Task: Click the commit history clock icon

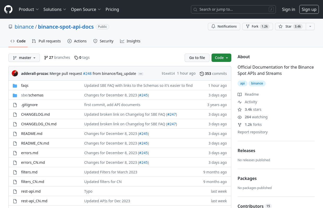Action: coord(202,74)
